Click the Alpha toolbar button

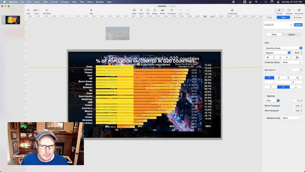click(187, 11)
